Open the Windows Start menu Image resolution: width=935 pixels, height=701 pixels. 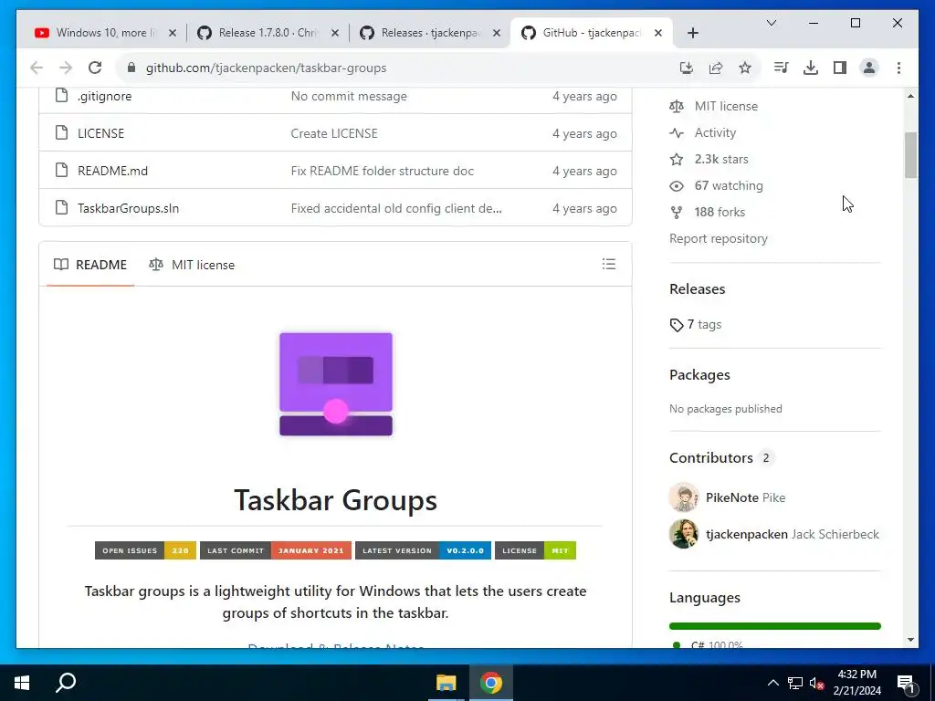pos(22,683)
